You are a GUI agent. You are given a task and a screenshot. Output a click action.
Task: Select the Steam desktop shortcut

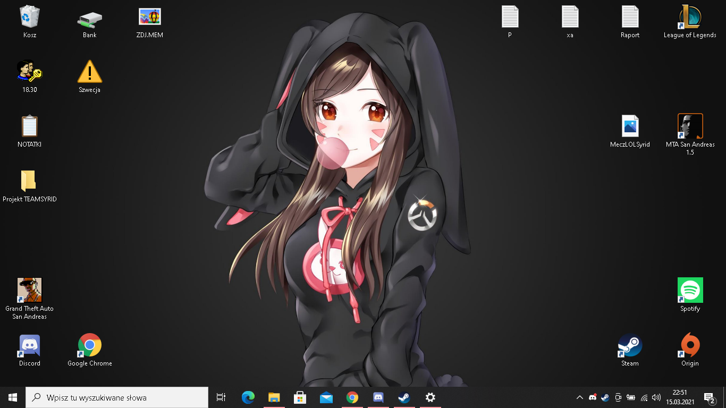point(630,350)
